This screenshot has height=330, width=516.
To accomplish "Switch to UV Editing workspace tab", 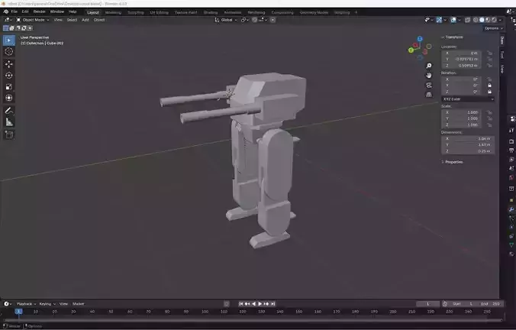I will (160, 12).
